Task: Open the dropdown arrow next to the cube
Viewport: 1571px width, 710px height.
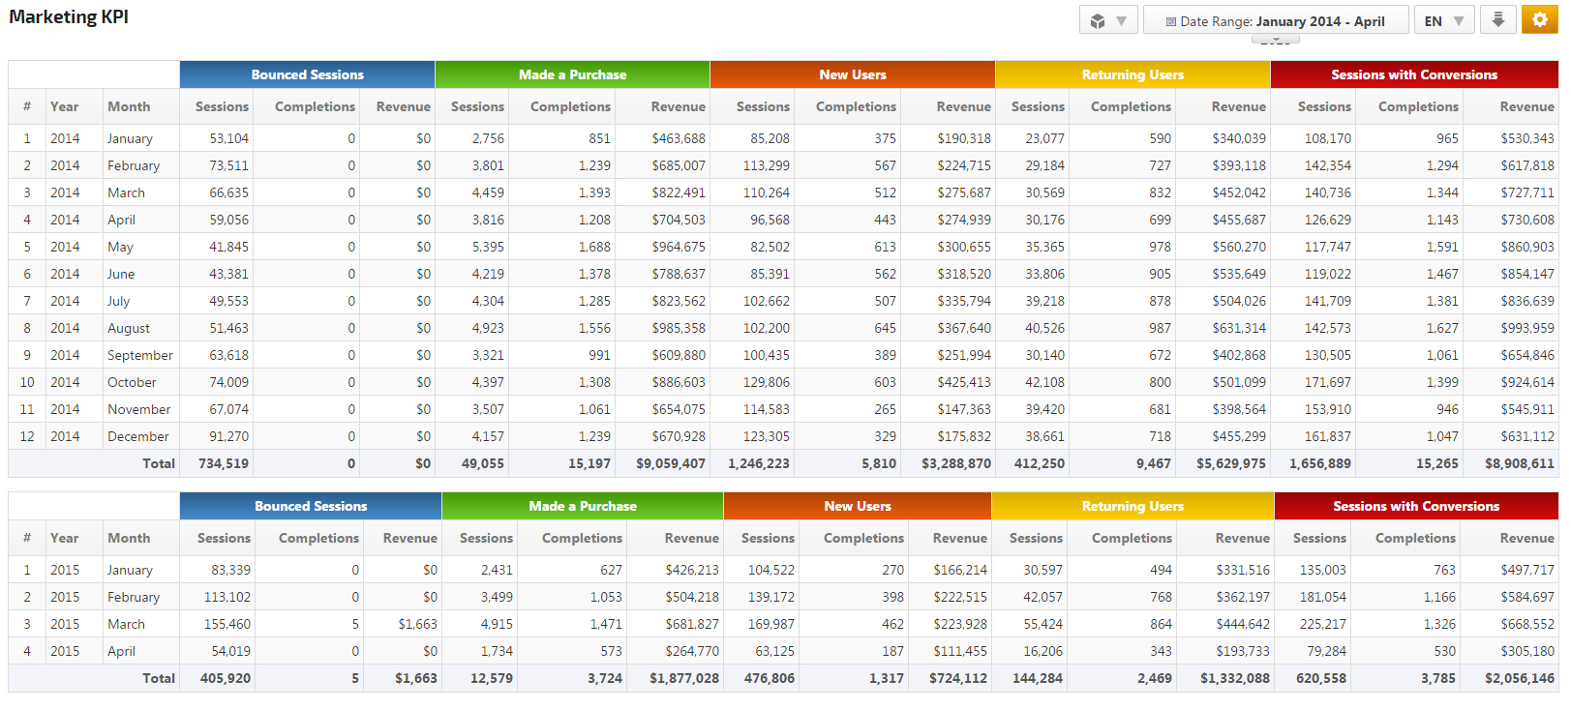Action: point(1121,21)
